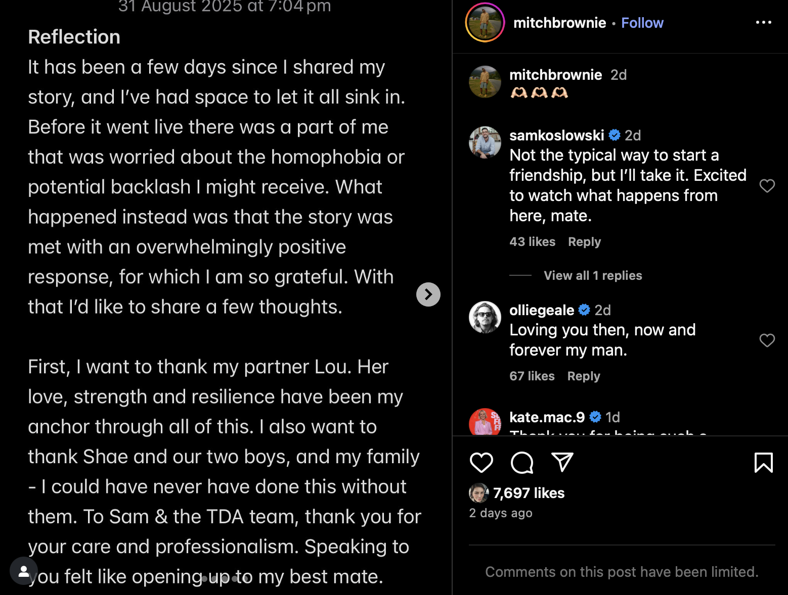788x595 pixels.
Task: Open the three-dot more options menu
Action: point(763,22)
